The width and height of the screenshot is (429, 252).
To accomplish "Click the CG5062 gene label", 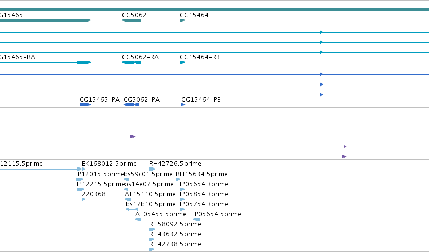I will (x=134, y=15).
